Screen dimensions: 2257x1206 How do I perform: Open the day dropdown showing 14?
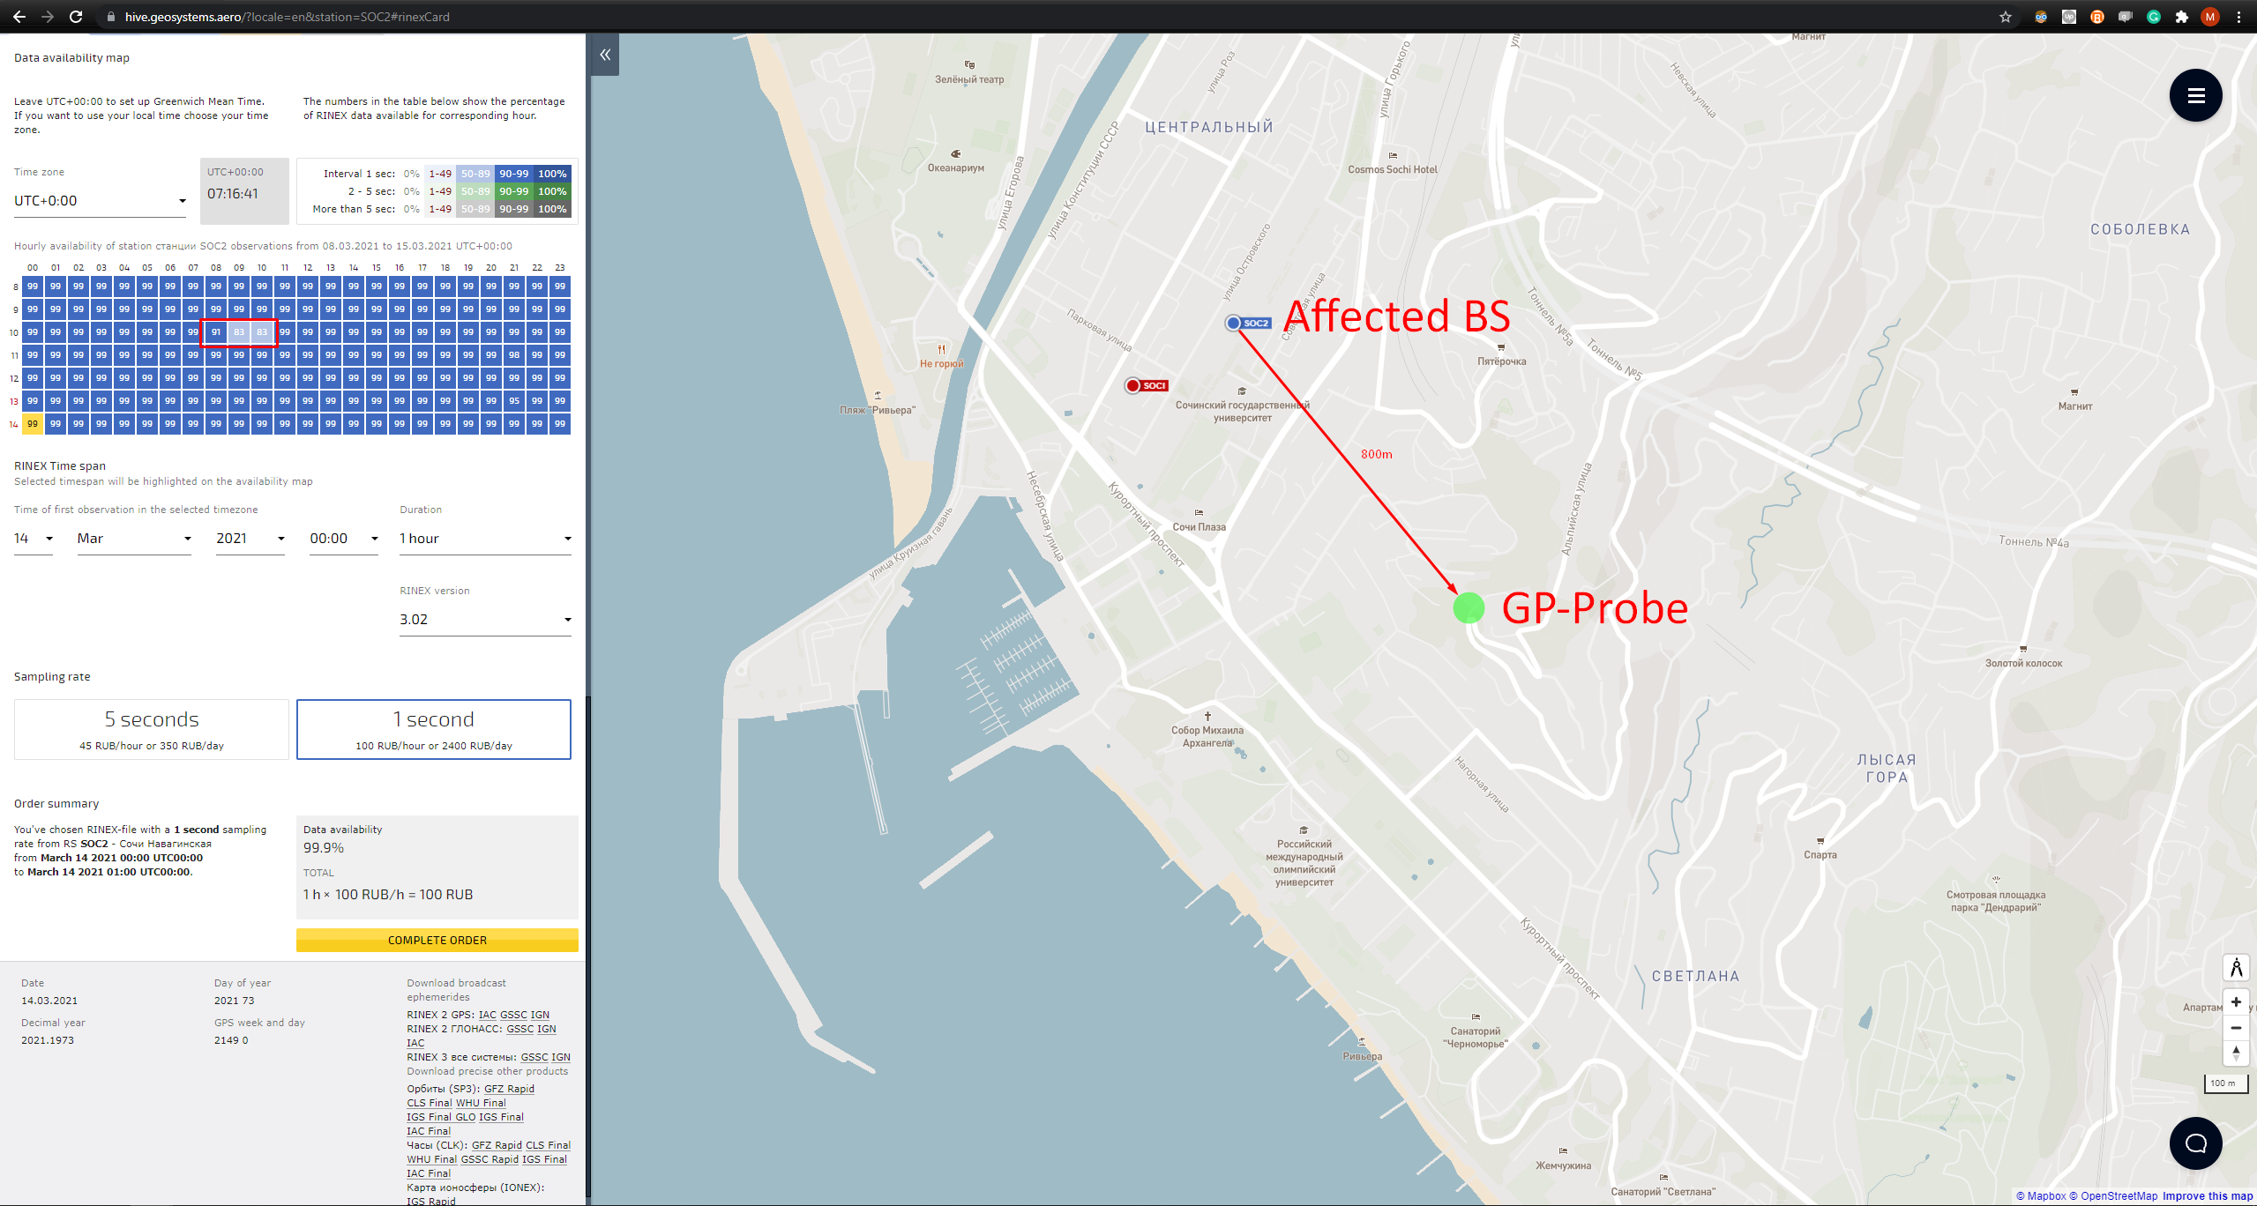tap(34, 539)
